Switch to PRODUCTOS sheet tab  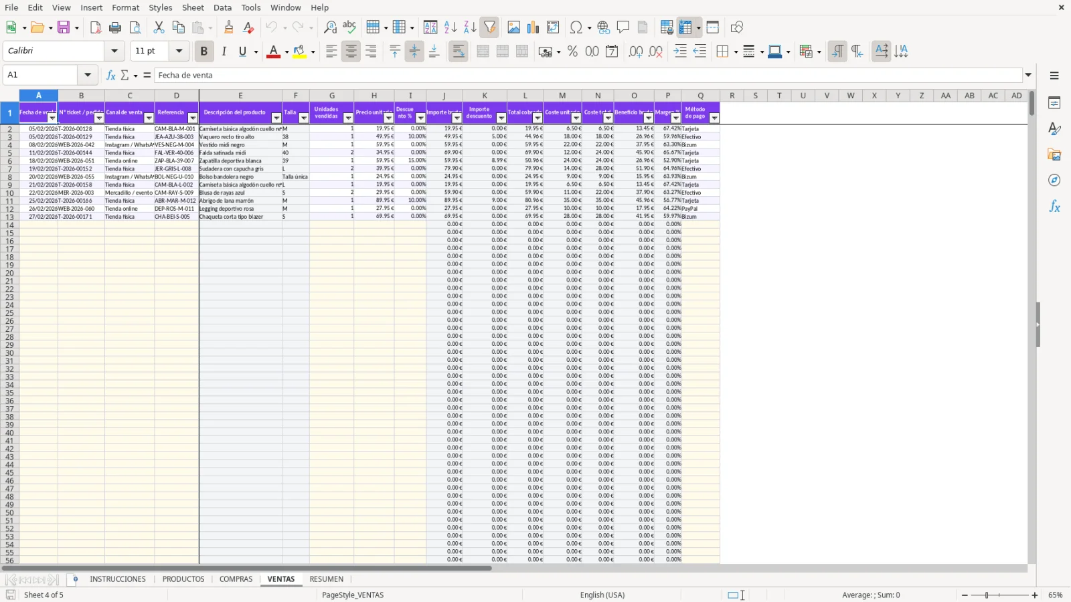tap(183, 579)
